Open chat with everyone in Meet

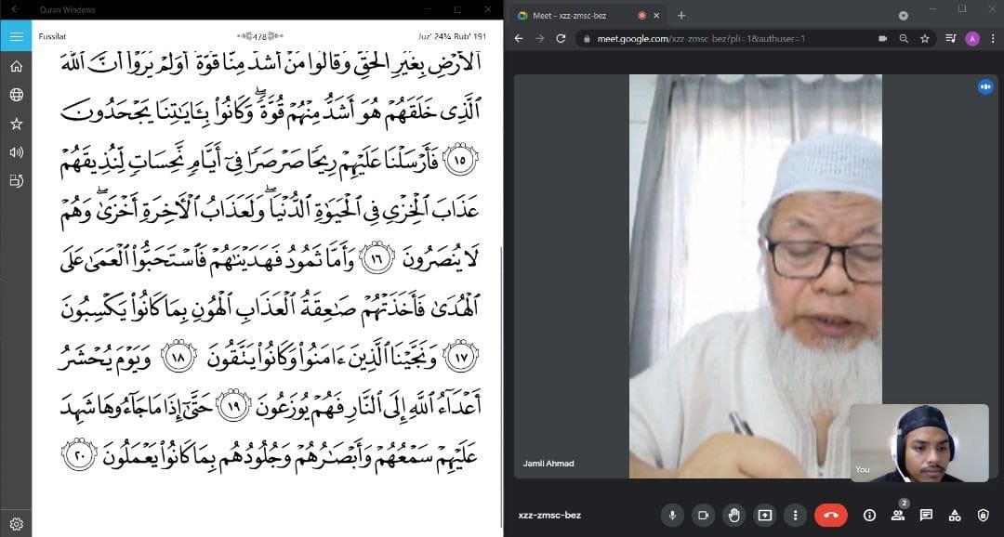tap(926, 516)
